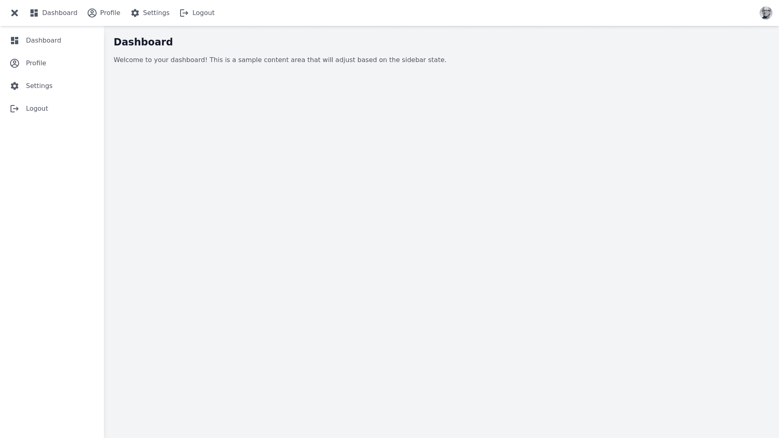Click the Dashboard grid icon in sidebar
This screenshot has width=779, height=438.
coord(15,41)
